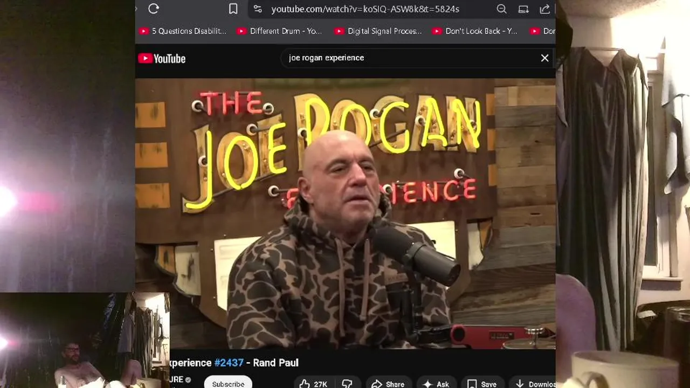The height and width of the screenshot is (388, 690).
Task: Click the webcam overlay thumbnail
Action: pyautogui.click(x=85, y=340)
